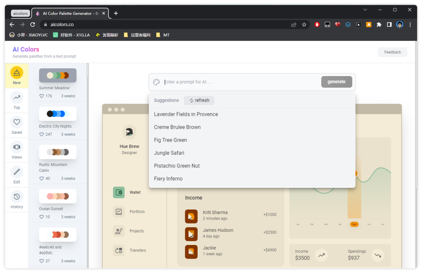Open the Top palettes sidebar section
This screenshot has width=422, height=273.
(x=17, y=101)
